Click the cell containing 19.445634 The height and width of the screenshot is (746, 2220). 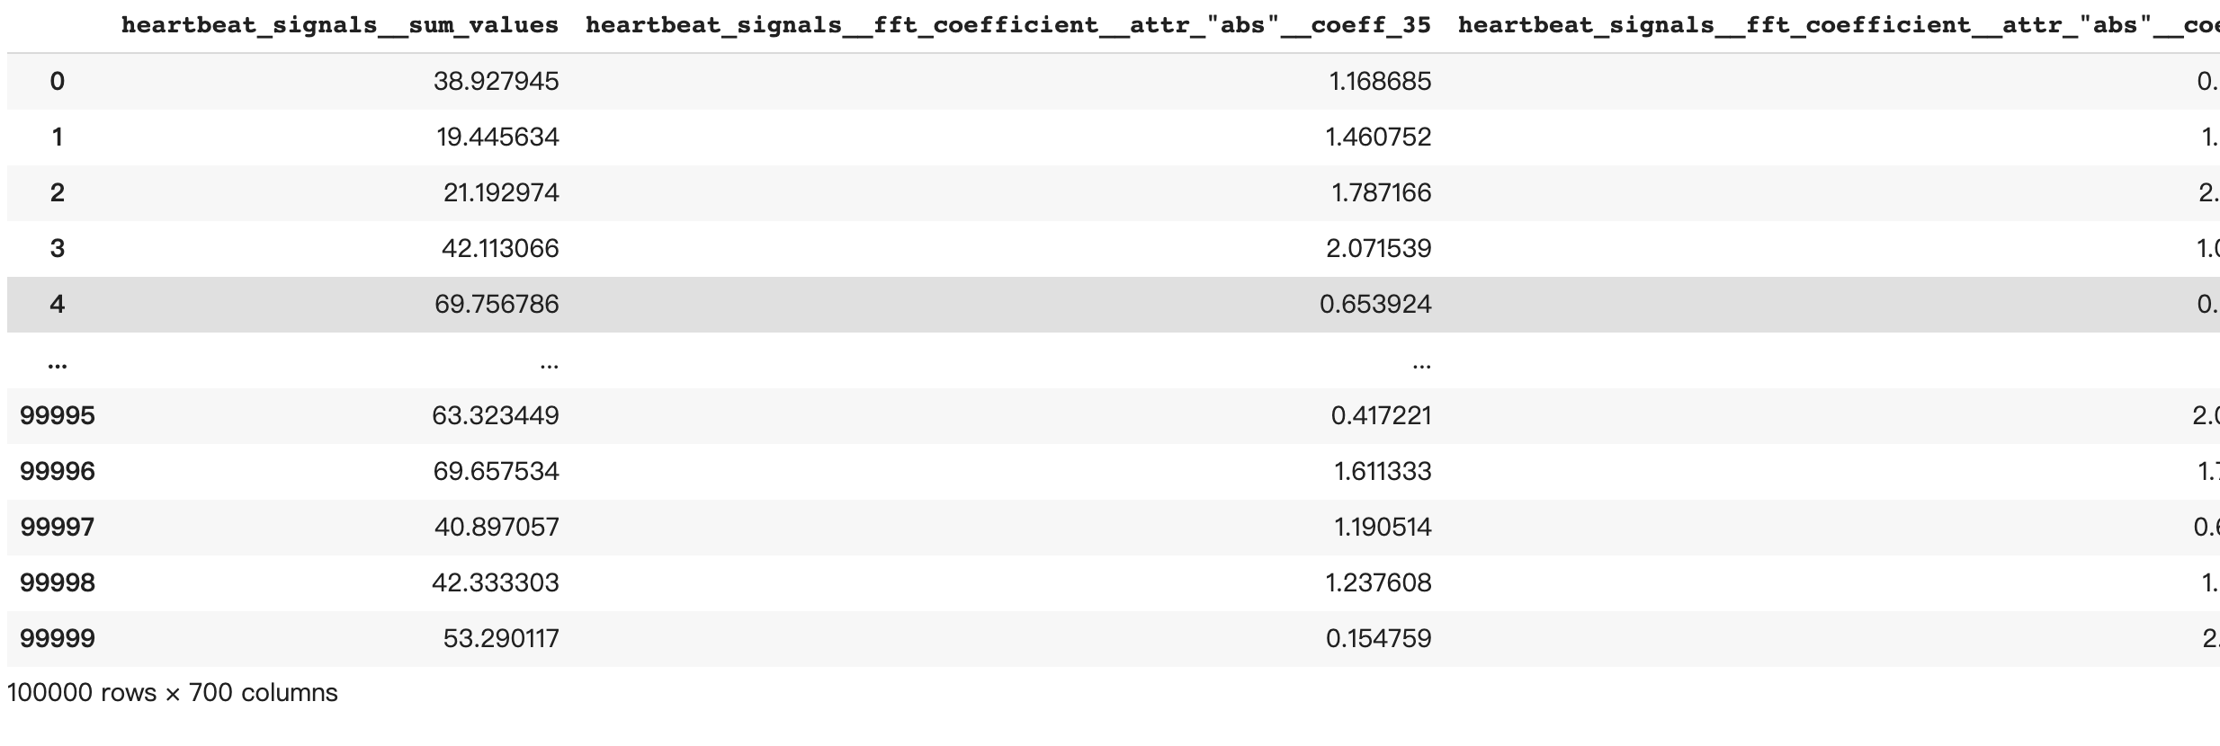pyautogui.click(x=497, y=137)
